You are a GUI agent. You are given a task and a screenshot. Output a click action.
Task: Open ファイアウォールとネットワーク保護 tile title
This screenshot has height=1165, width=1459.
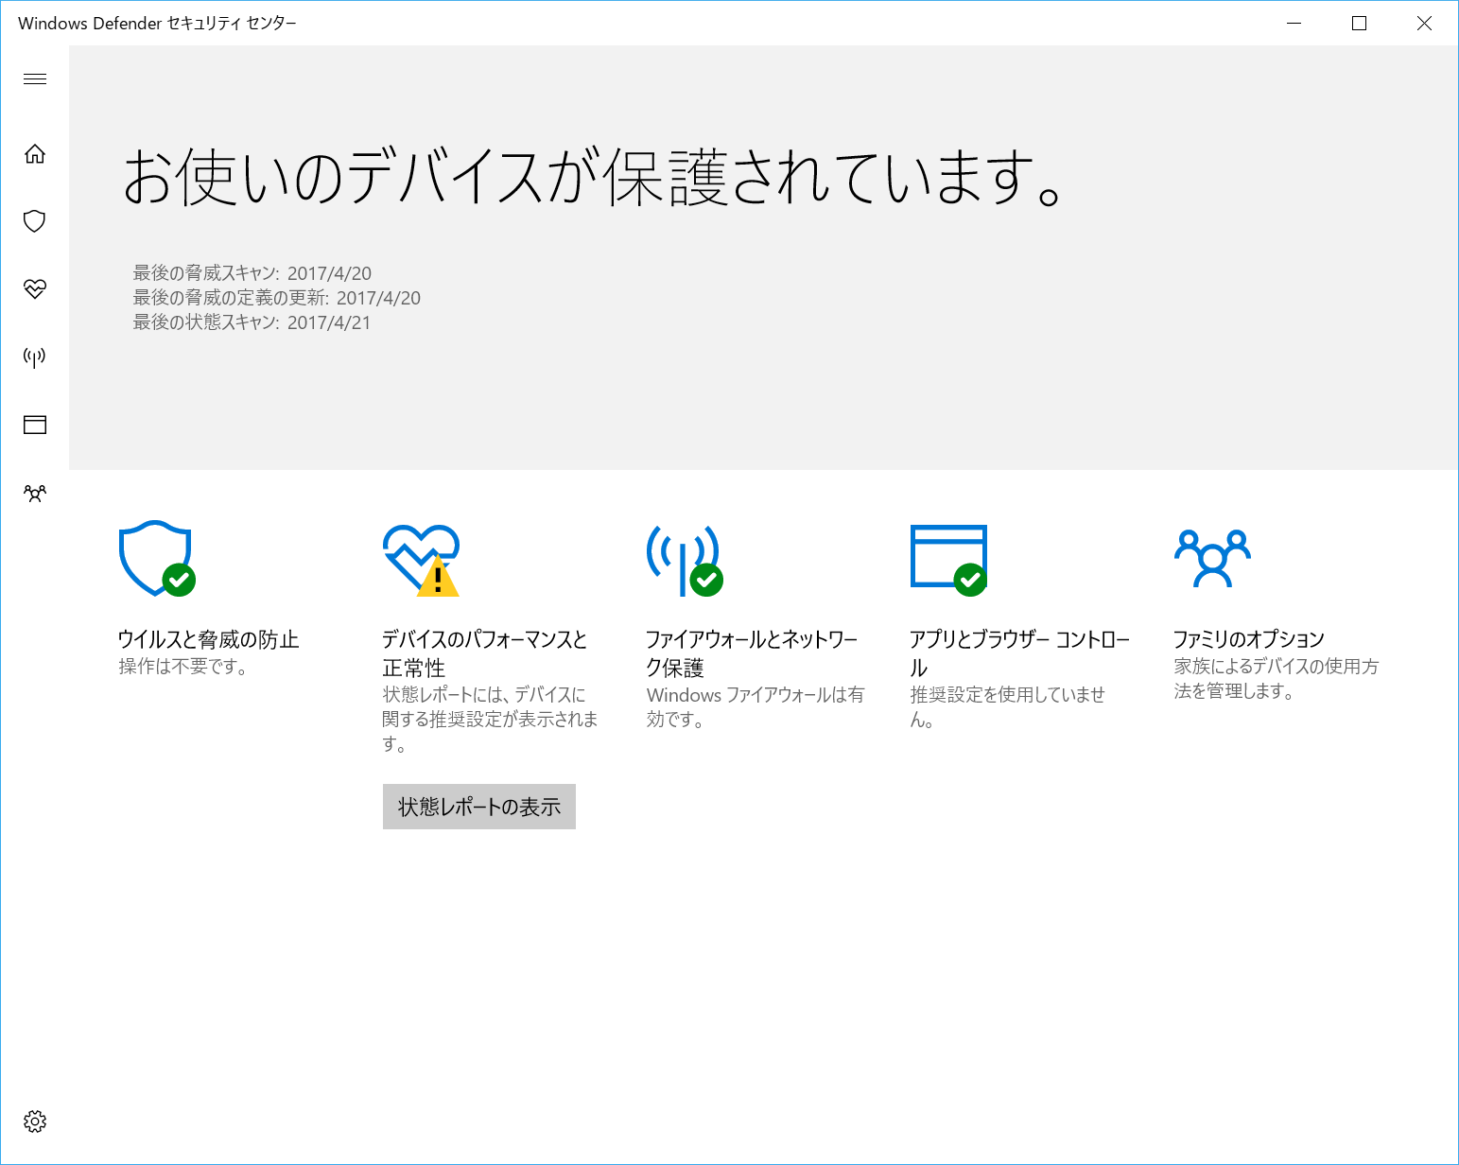752,653
